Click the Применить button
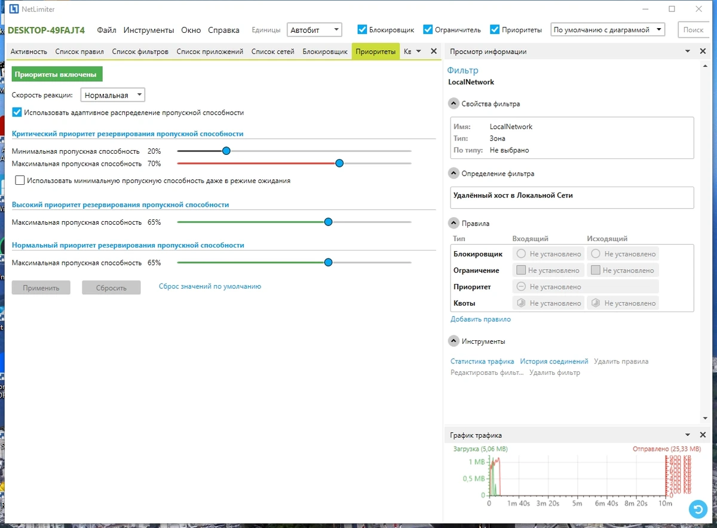 click(41, 288)
